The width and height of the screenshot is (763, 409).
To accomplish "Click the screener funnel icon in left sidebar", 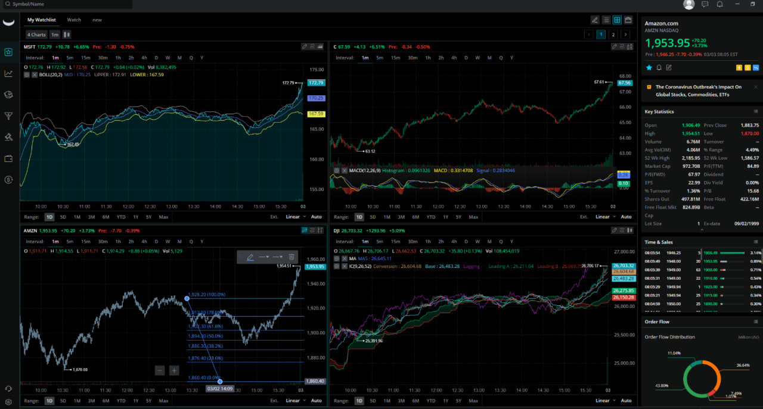I will coord(8,116).
